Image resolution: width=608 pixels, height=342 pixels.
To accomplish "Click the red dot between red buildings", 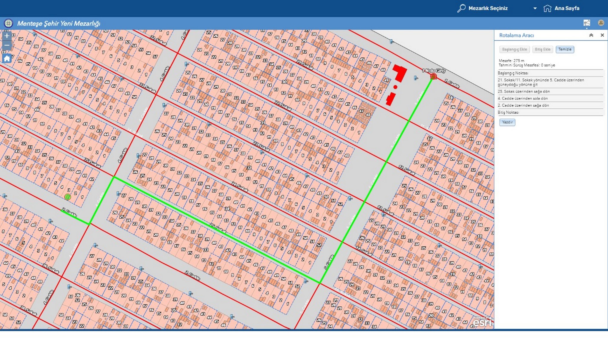I will click(x=395, y=87).
